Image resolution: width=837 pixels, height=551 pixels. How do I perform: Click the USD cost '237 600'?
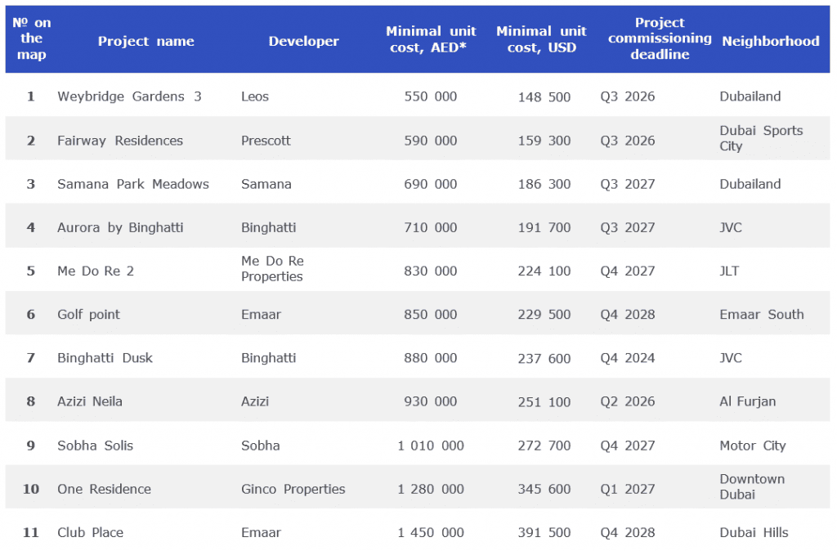click(544, 358)
